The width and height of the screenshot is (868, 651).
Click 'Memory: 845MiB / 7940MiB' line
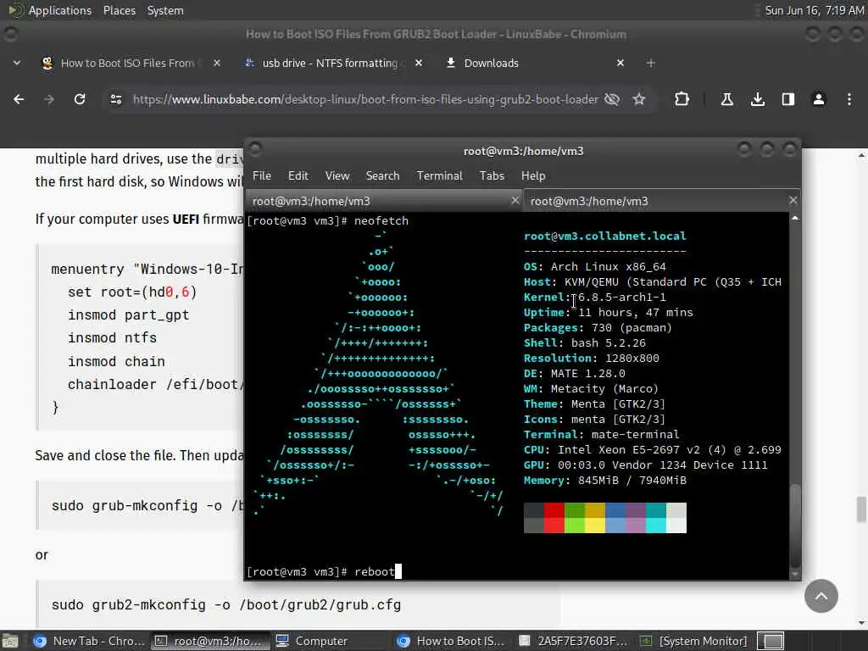pyautogui.click(x=605, y=481)
